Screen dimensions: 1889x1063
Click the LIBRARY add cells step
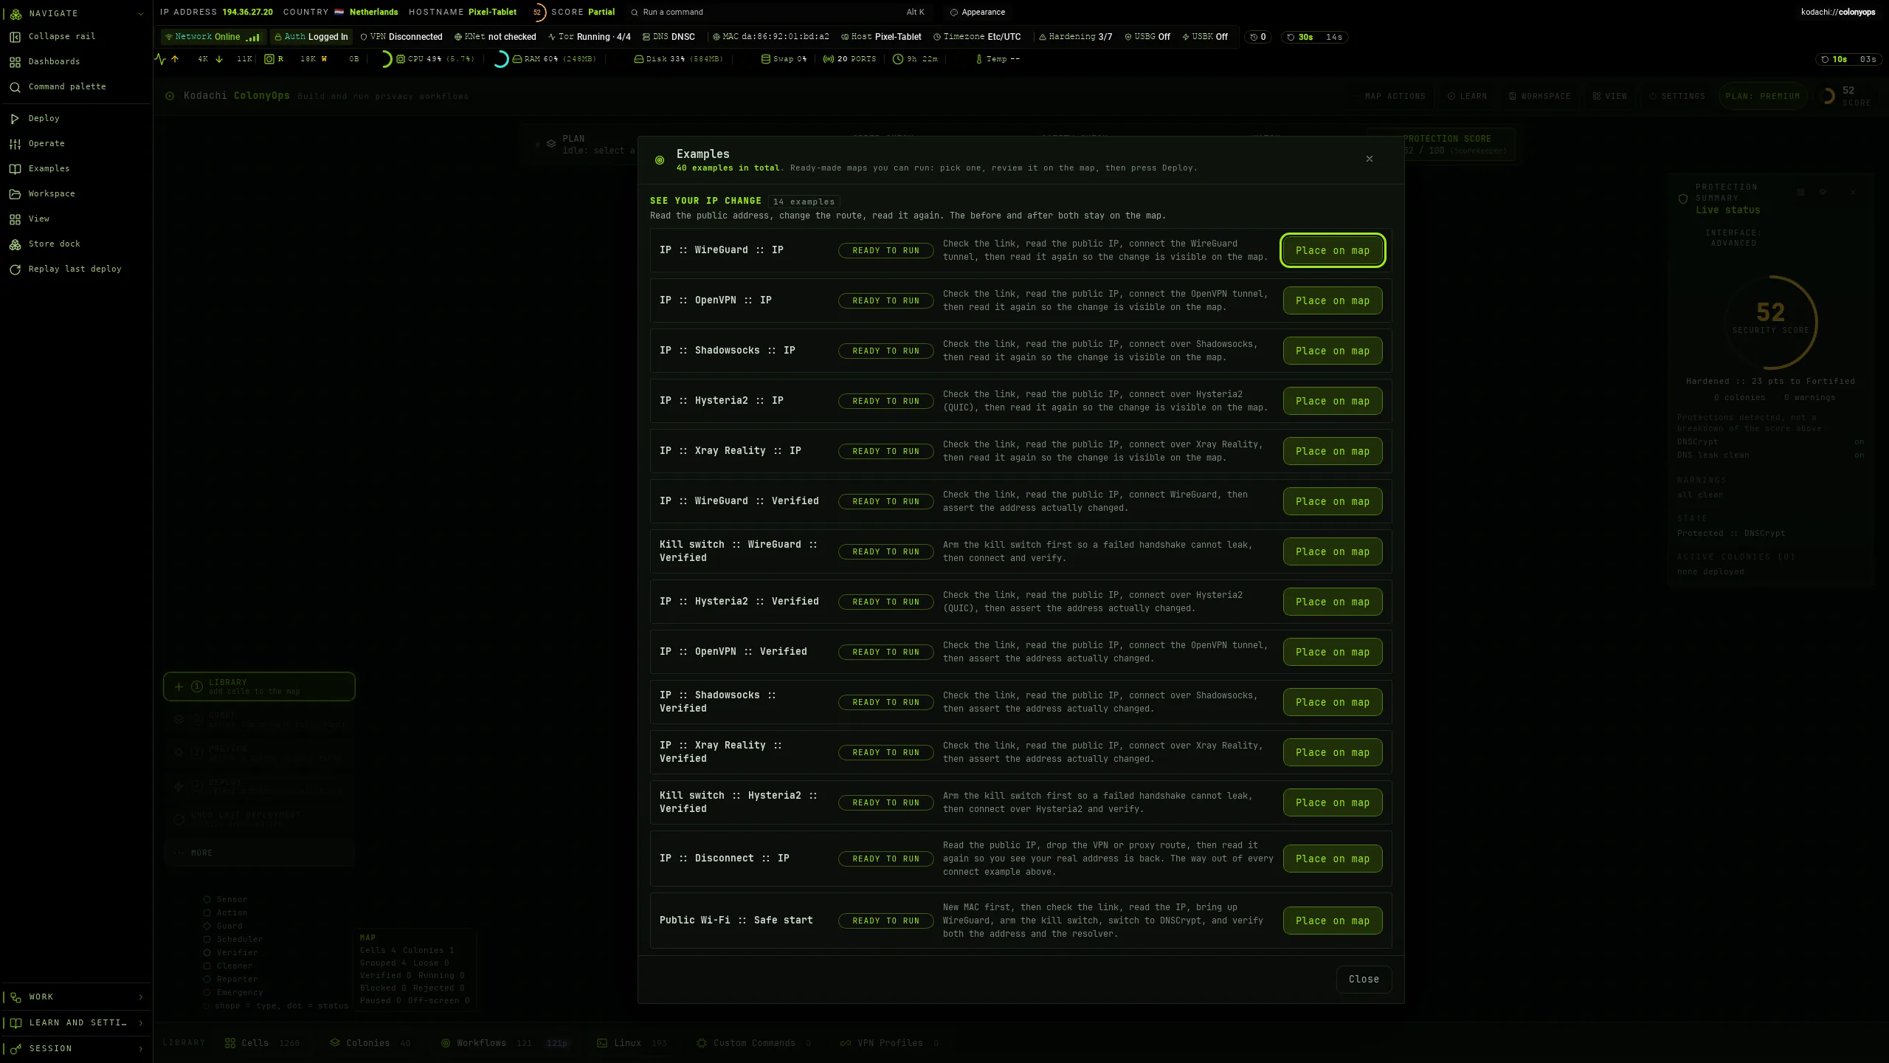pos(259,687)
